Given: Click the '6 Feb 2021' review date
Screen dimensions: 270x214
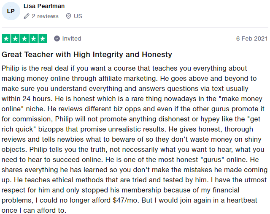Looking at the screenshot, I should [252, 38].
